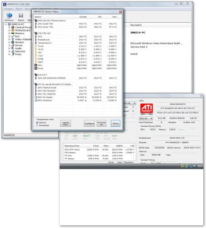206x228 pixels.
Task: Click the Motherboard tree icon
Action: click(x=13, y=31)
